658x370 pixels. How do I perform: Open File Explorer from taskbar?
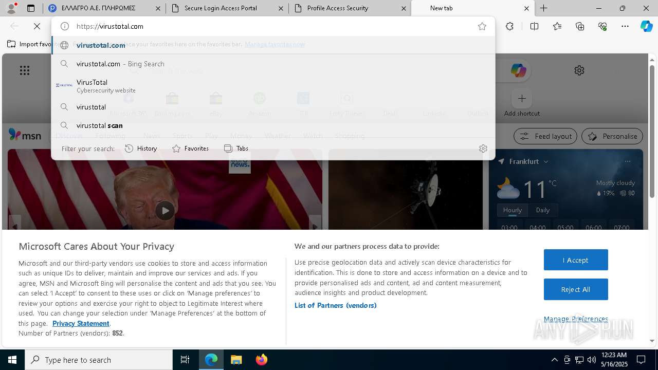click(236, 360)
